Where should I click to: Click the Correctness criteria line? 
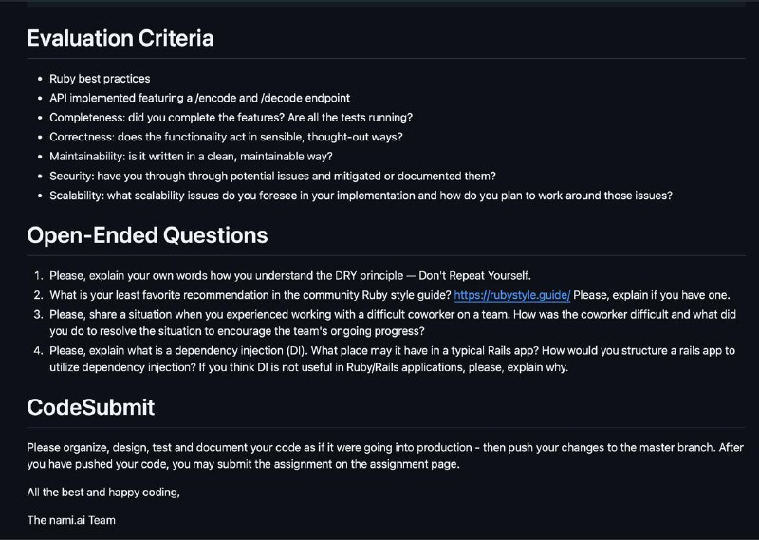click(226, 137)
